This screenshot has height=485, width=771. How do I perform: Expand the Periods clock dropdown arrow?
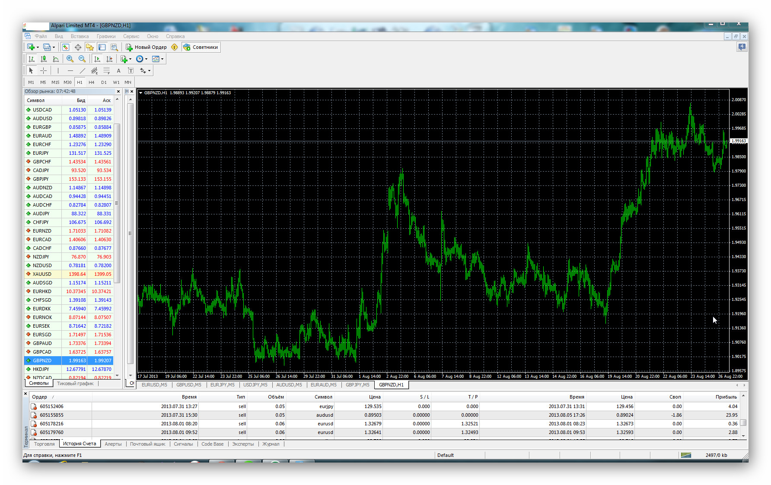click(x=147, y=59)
